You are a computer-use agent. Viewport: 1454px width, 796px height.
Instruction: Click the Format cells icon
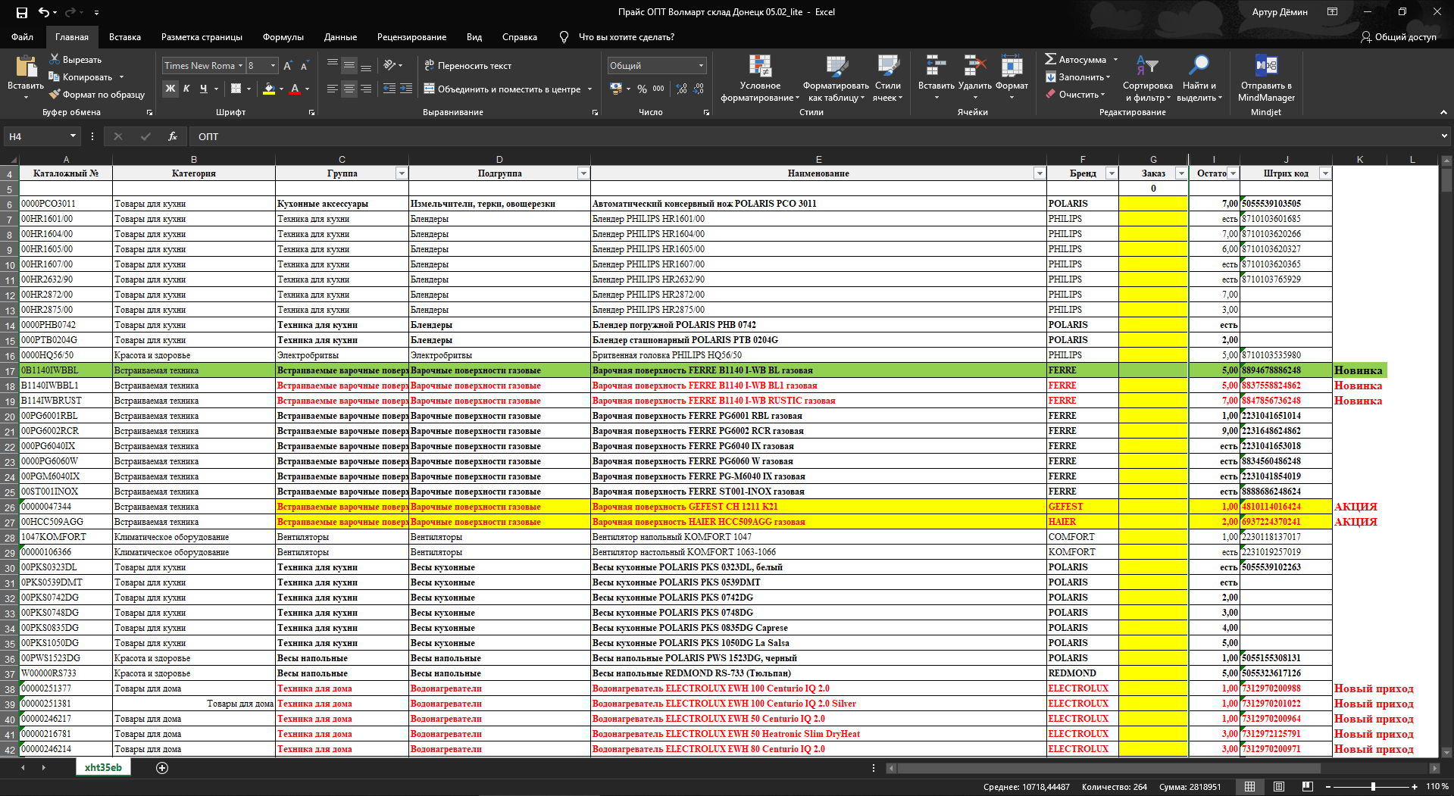click(x=1012, y=66)
